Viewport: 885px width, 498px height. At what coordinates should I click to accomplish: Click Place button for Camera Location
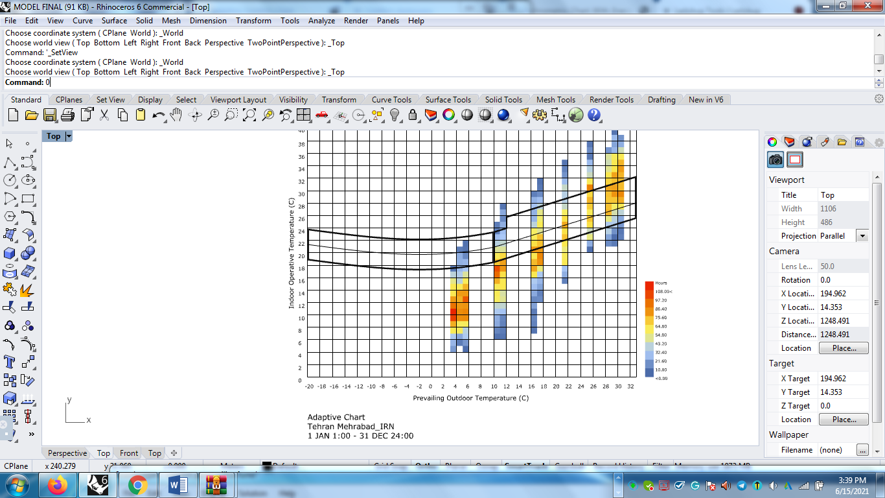[x=844, y=348]
